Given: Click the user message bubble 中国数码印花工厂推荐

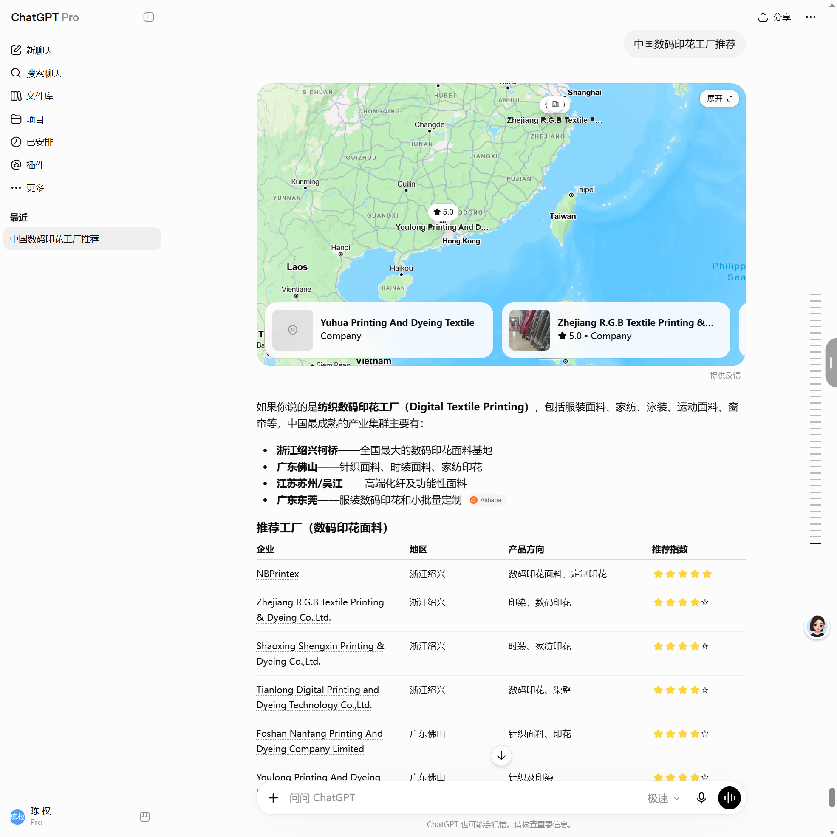Looking at the screenshot, I should point(684,44).
